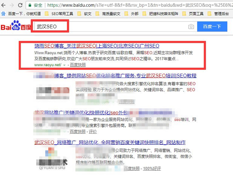This screenshot has width=233, height=175.
Task: Expand dropdown arrow before 百度快照 - 评价
Action: point(64,132)
